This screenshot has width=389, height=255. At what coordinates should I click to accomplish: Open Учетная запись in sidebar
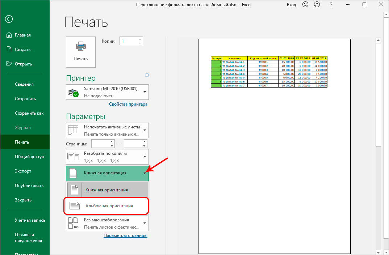[x=30, y=220]
